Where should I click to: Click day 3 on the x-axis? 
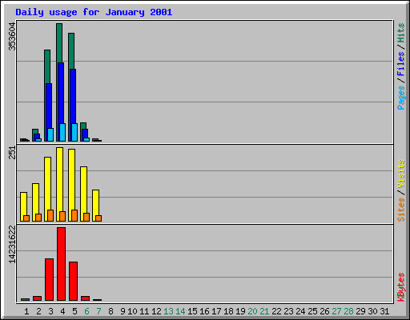pyautogui.click(x=50, y=311)
